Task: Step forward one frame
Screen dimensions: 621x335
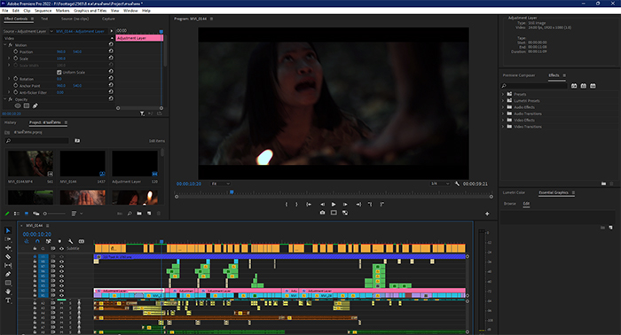Action: click(x=345, y=204)
